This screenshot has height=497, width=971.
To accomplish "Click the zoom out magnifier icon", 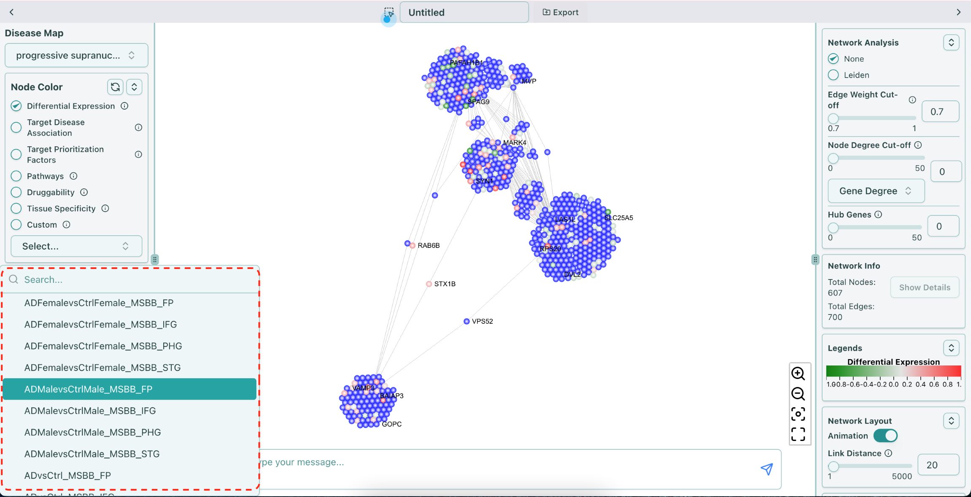I will coord(798,394).
